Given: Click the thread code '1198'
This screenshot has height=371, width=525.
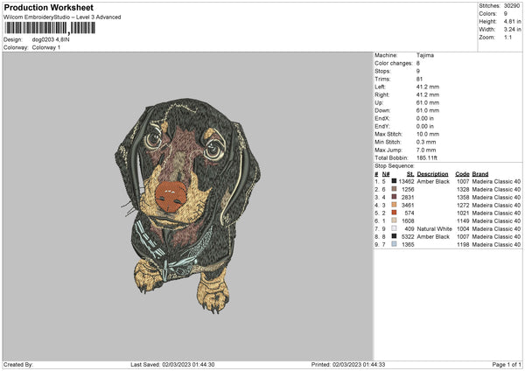Looking at the screenshot, I should [x=463, y=245].
